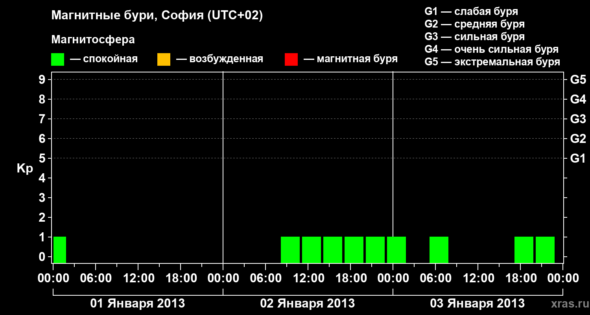Image resolution: width=590 pixels, height=315 pixels.
Task: Click the 'Kp' axis label
Action: pyautogui.click(x=25, y=169)
